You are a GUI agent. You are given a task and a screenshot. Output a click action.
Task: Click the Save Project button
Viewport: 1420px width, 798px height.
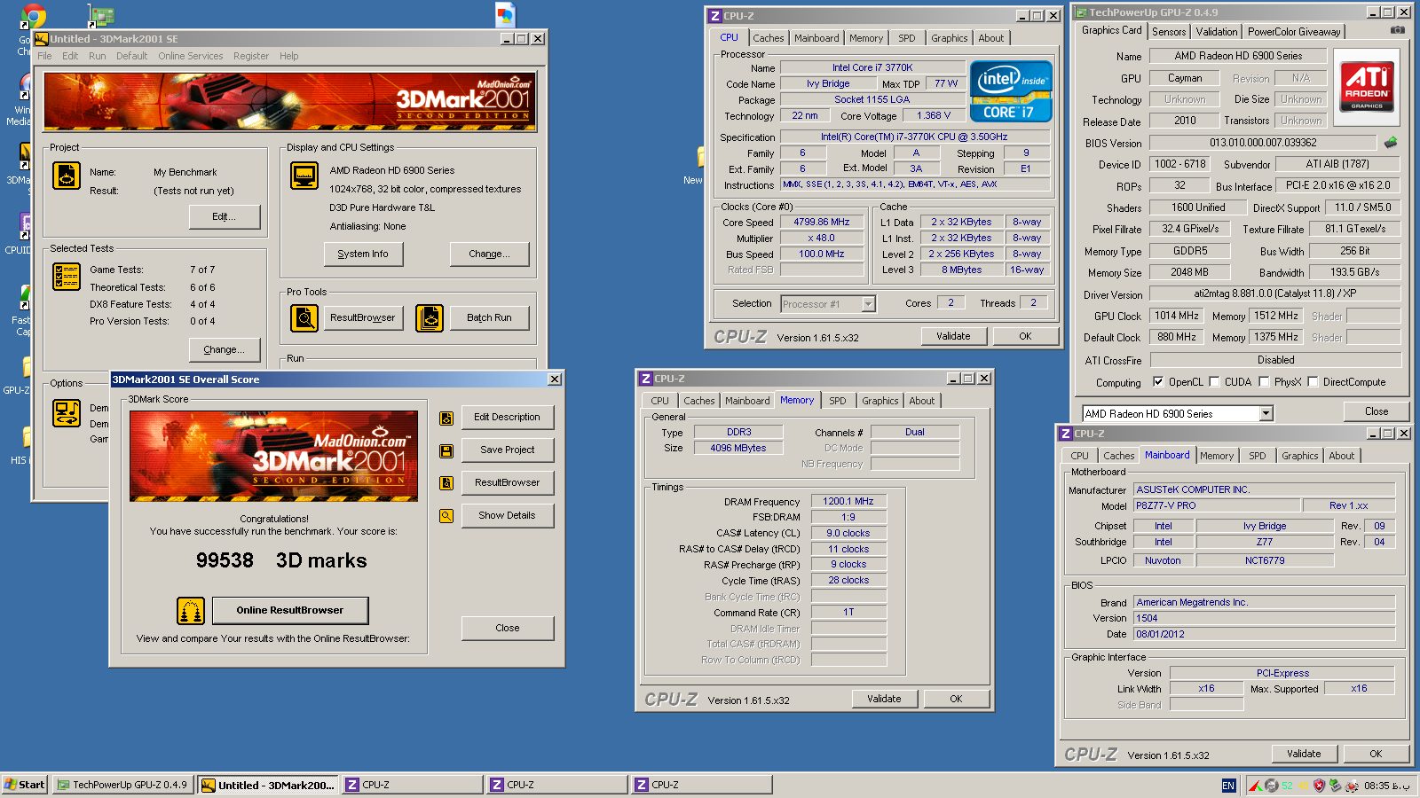pos(508,450)
